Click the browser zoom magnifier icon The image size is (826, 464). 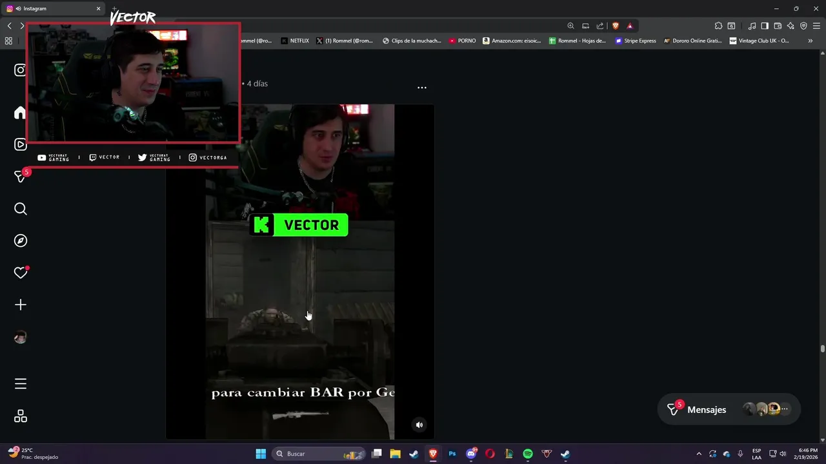pos(570,26)
